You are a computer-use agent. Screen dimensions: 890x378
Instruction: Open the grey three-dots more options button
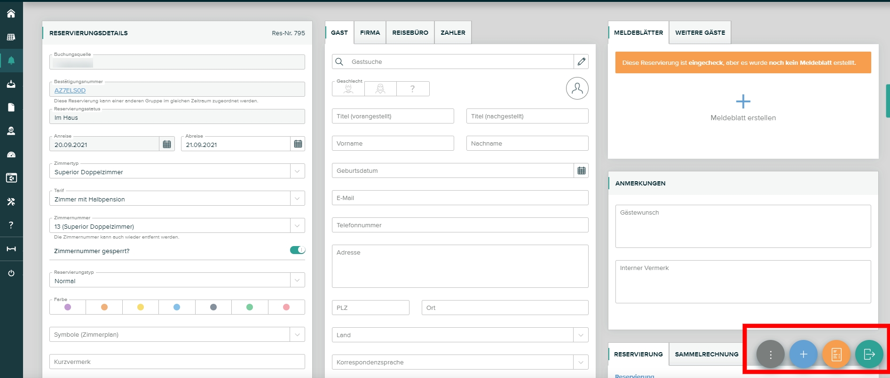(770, 354)
